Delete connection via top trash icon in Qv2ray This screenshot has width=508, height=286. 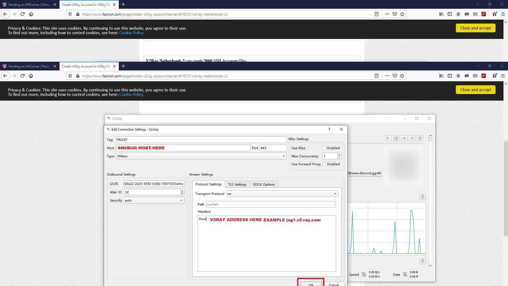[x=420, y=138]
